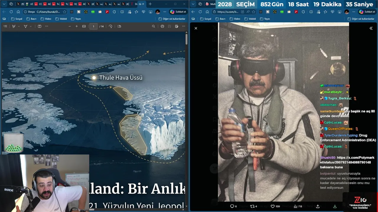Favorite the x.com page star icon
The image size is (378, 212).
[254, 12]
